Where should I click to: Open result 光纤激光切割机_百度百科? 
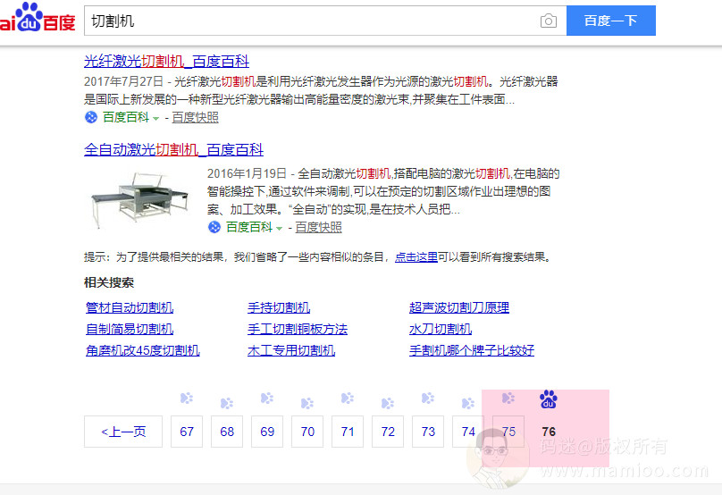coord(166,61)
